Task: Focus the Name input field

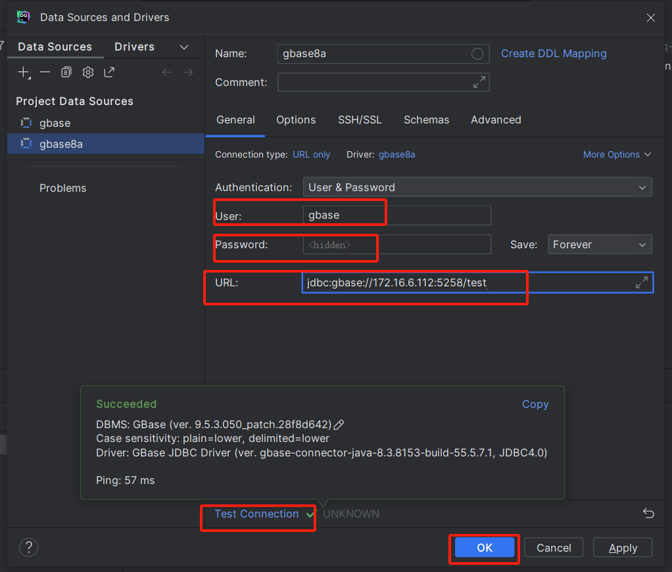Action: 383,54
